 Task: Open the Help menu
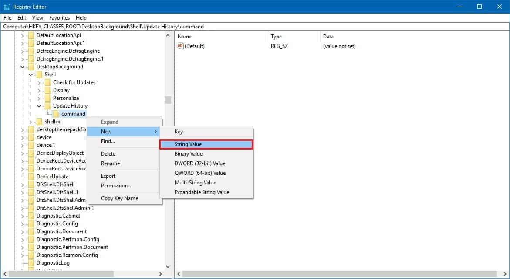pyautogui.click(x=81, y=18)
